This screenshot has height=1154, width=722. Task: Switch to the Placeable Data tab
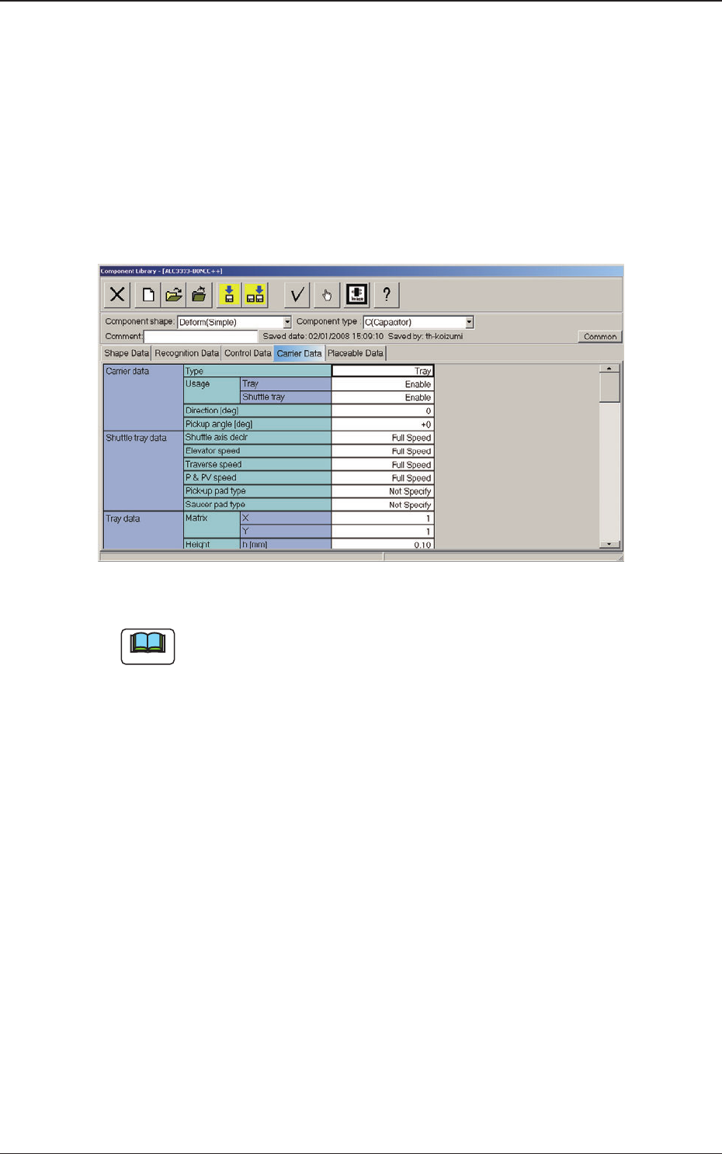(x=356, y=353)
